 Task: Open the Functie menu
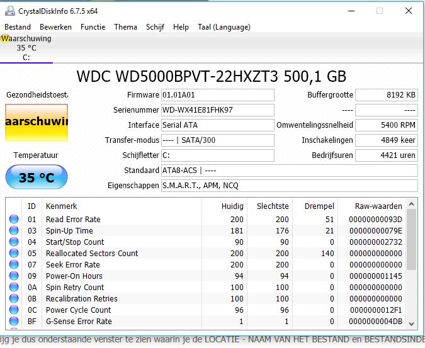(x=93, y=27)
